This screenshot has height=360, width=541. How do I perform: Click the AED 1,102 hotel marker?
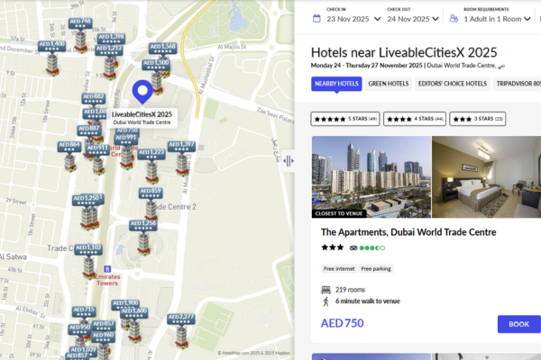(x=88, y=248)
